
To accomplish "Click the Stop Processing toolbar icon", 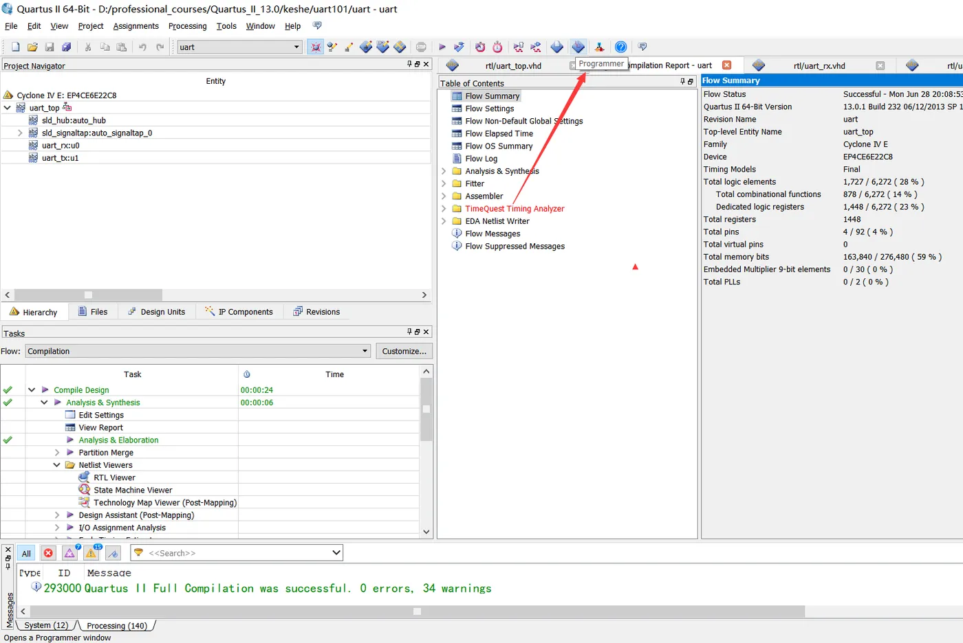I will 422,47.
